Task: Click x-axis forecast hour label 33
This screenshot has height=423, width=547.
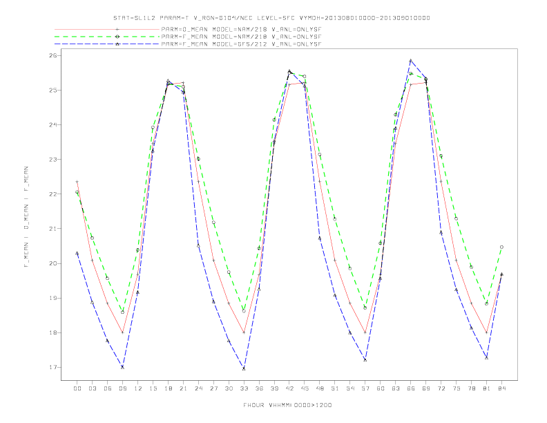Action: pos(244,388)
